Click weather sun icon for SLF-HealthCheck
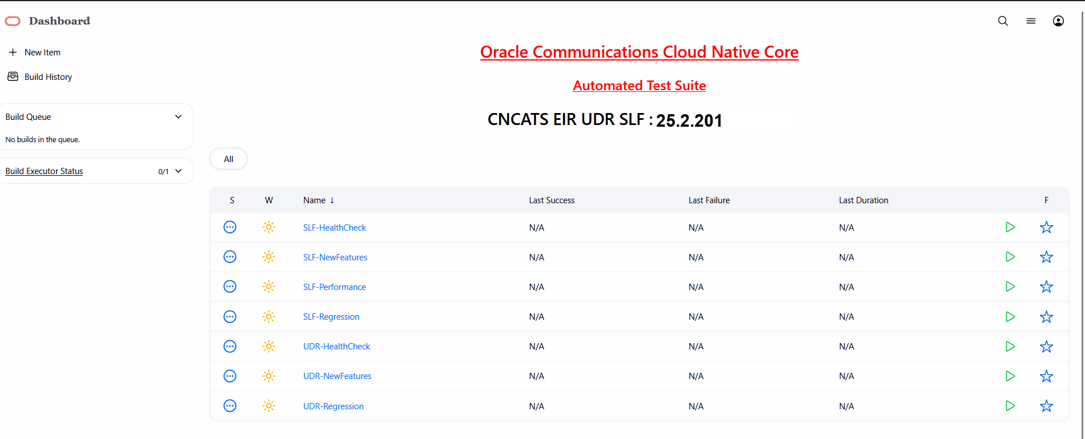1085x439 pixels. pos(268,227)
